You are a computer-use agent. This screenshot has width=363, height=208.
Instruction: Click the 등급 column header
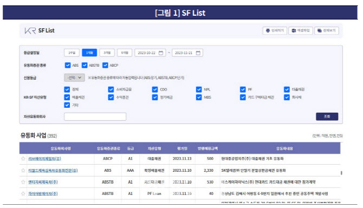pyautogui.click(x=131, y=148)
